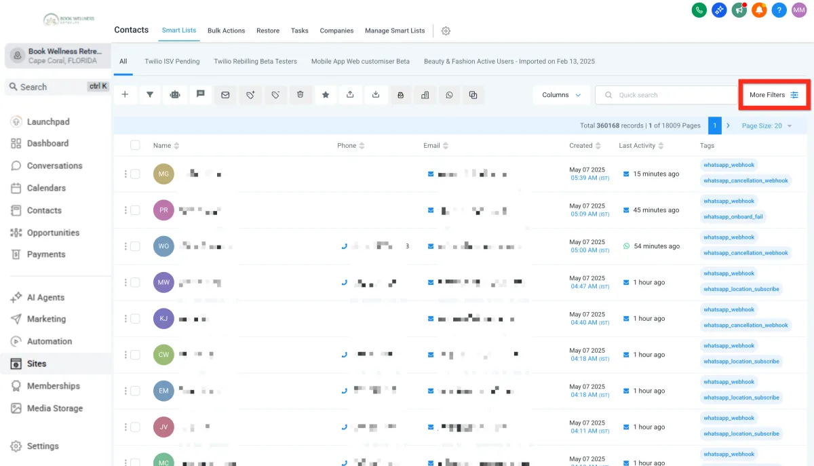Click the overlapping squares merge icon

(x=473, y=95)
